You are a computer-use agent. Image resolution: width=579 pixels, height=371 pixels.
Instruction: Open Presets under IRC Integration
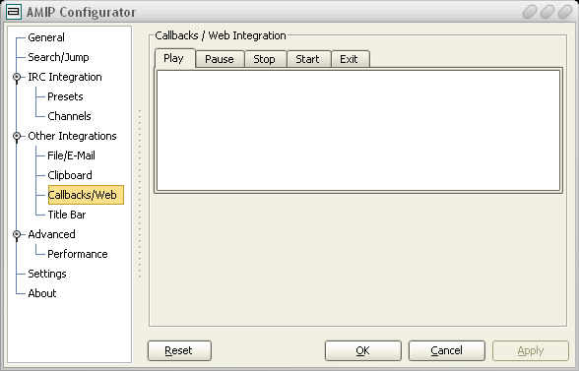[x=65, y=96]
